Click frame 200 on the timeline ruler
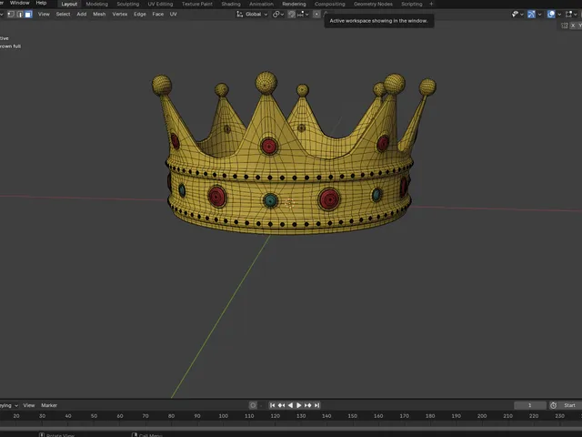This screenshot has height=437, width=582. pos(482,416)
